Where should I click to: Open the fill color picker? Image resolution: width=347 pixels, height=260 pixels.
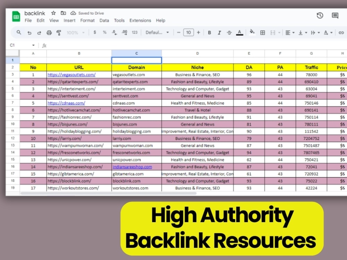[252, 33]
